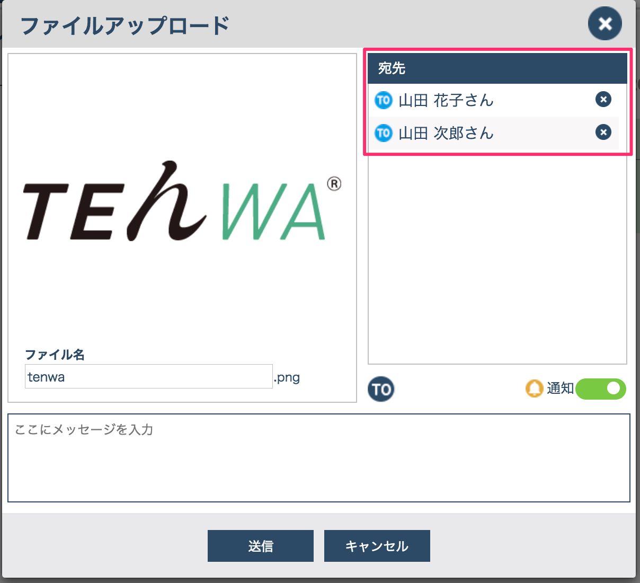Image resolution: width=640 pixels, height=583 pixels.
Task: Click the ファイル名 input field
Action: tap(149, 376)
